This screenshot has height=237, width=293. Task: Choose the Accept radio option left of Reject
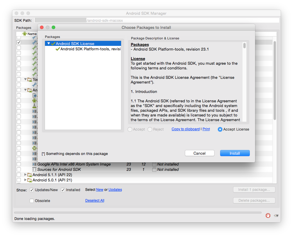pos(130,129)
